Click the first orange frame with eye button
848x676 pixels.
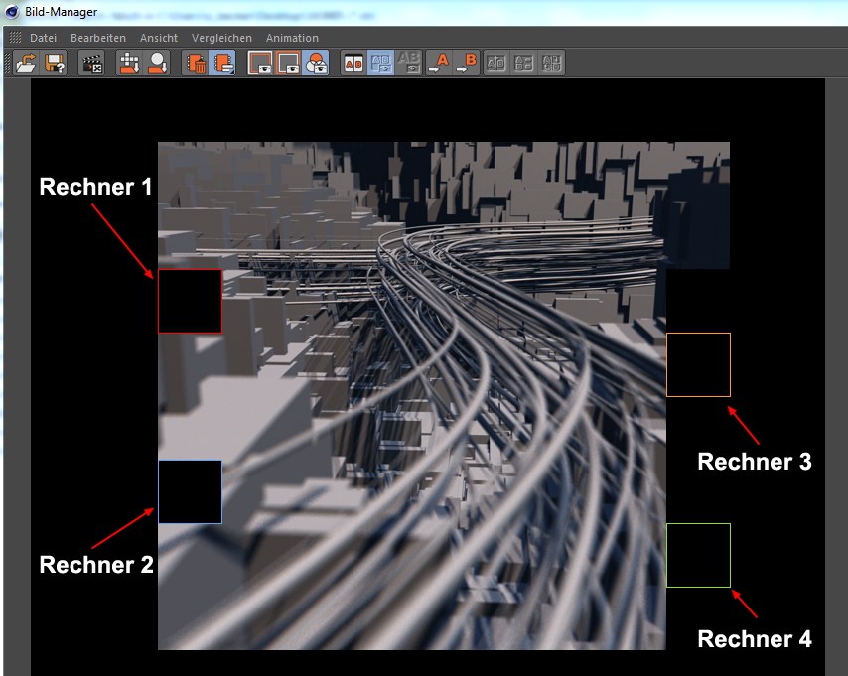260,64
